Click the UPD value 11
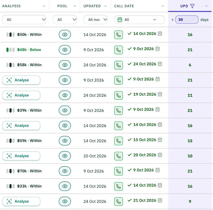This screenshot has width=213, height=210. 190,95
